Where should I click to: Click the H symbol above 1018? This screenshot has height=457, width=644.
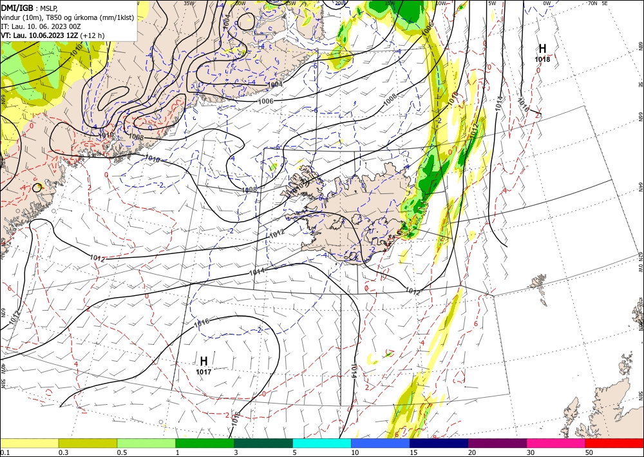[x=542, y=48]
